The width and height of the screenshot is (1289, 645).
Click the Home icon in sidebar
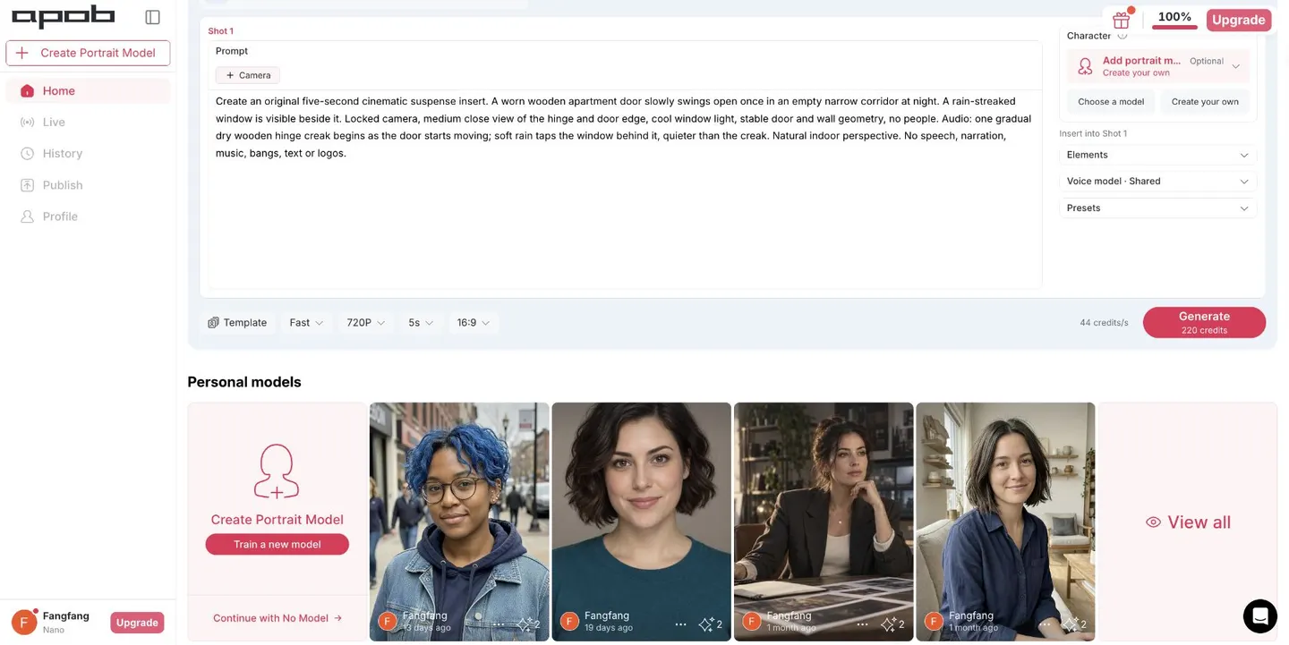27,91
